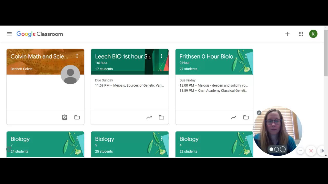Open Biology section 7 three-dot menu
328x184 pixels.
point(77,139)
